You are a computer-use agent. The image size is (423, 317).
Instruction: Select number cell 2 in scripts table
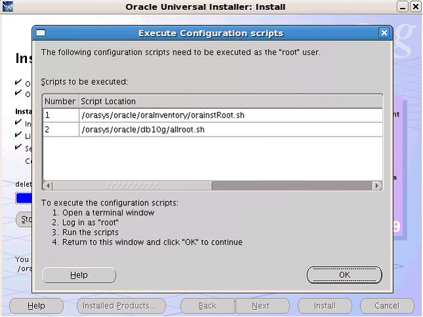click(61, 130)
